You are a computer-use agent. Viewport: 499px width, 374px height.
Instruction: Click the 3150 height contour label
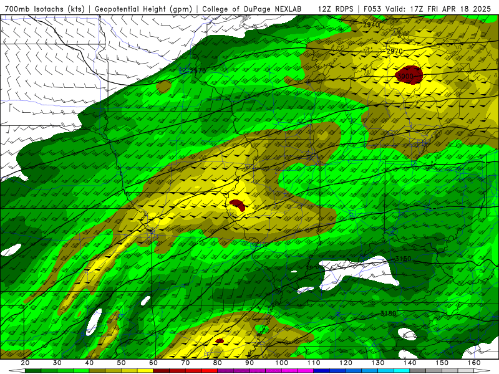click(403, 259)
